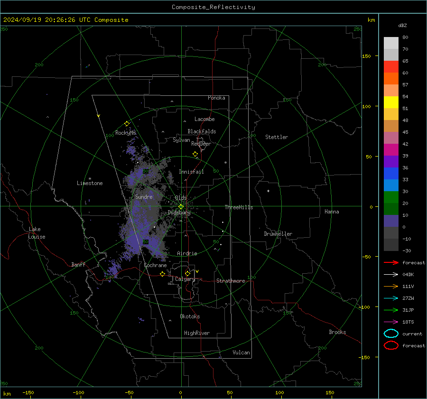Click the red forecast arrow in legend
The height and width of the screenshot is (399, 427).
click(391, 262)
